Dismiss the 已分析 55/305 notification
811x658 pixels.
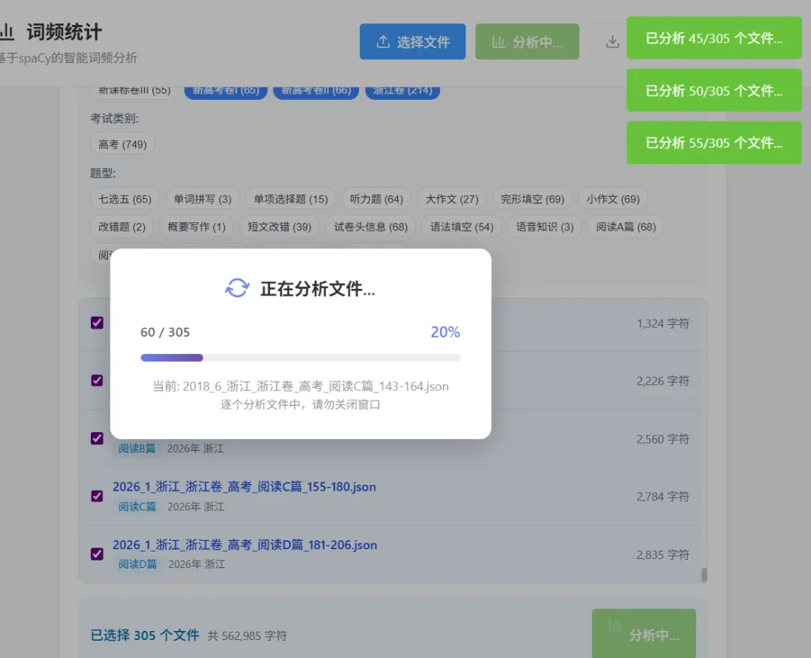pos(713,143)
